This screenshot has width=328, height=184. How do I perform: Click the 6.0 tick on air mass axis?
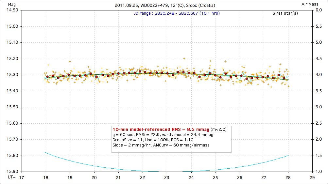pyautogui.click(x=318, y=10)
